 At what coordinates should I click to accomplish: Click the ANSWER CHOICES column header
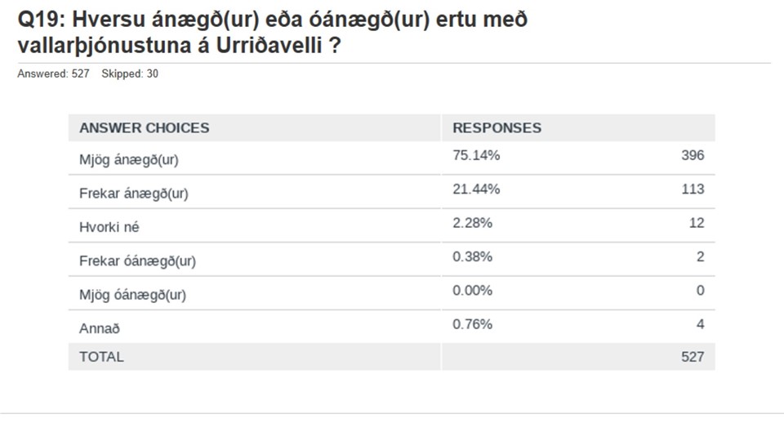(144, 128)
